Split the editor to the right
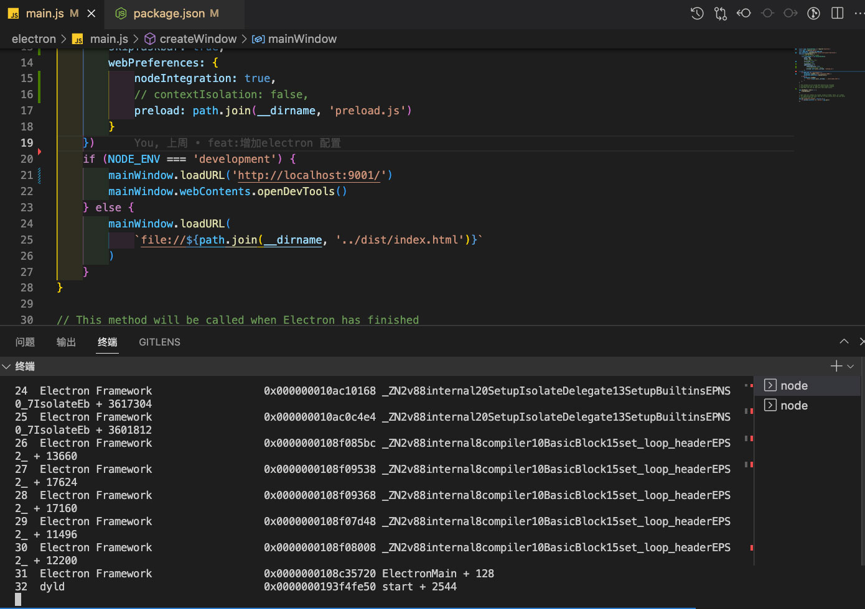Image resolution: width=865 pixels, height=609 pixels. pyautogui.click(x=838, y=13)
